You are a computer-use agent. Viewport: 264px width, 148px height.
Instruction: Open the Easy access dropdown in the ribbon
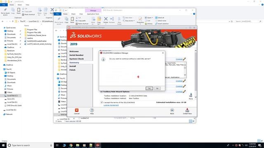[x=129, y=21]
